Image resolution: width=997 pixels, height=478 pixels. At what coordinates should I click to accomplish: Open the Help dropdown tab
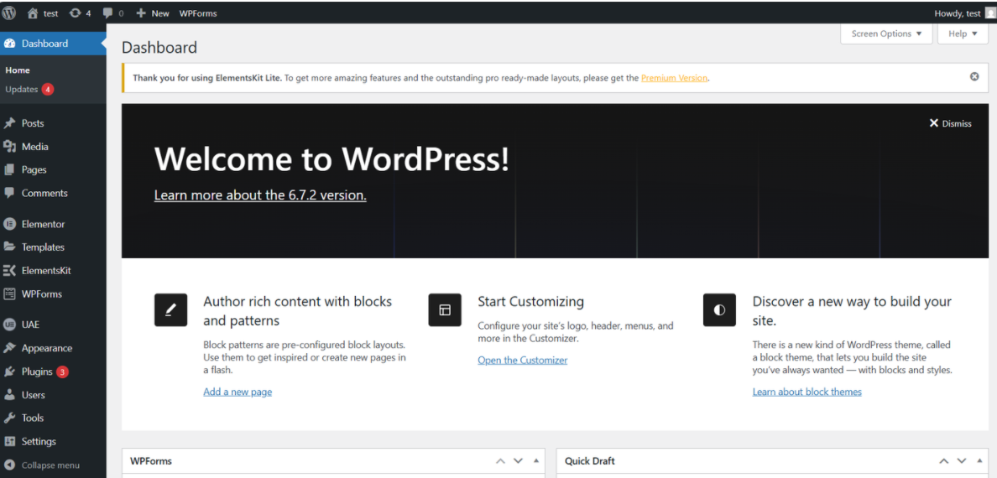tap(963, 34)
